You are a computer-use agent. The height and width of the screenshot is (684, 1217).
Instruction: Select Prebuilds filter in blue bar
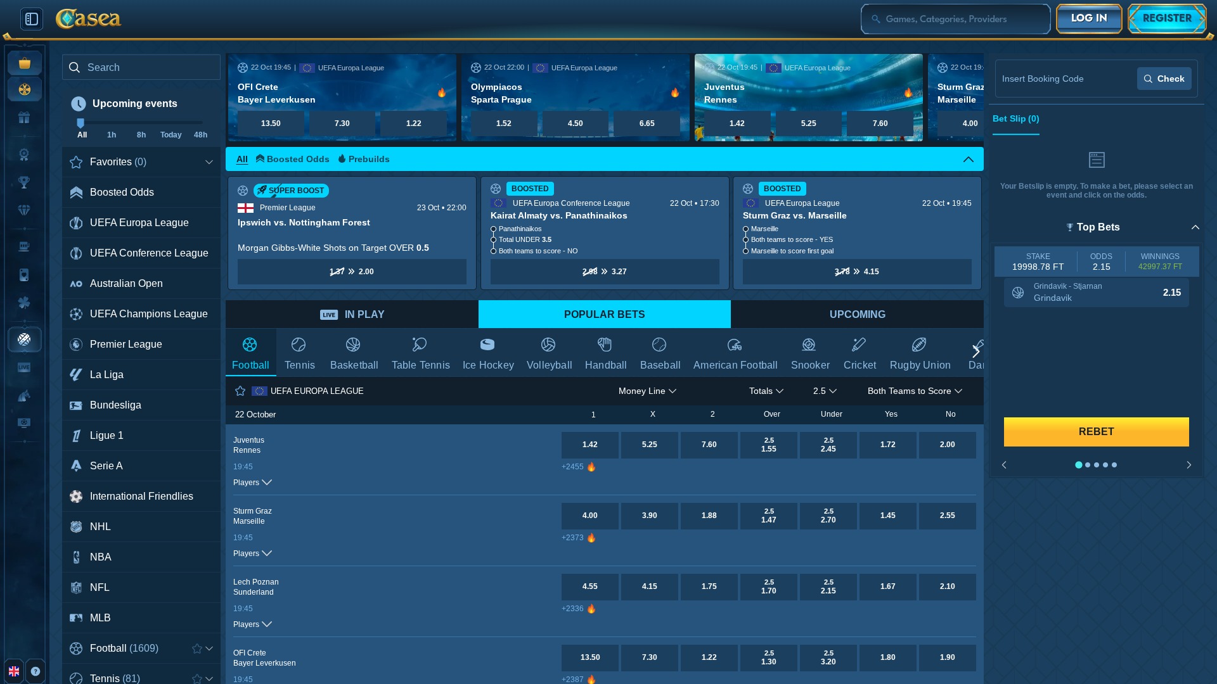click(x=364, y=159)
